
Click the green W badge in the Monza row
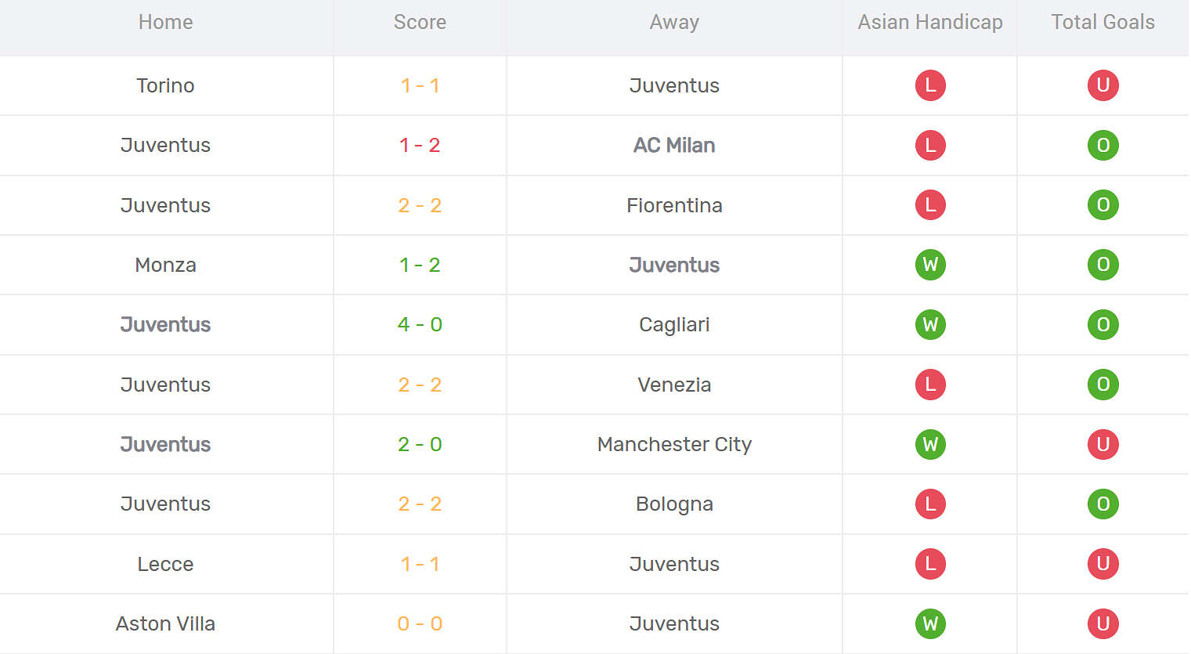(x=930, y=265)
